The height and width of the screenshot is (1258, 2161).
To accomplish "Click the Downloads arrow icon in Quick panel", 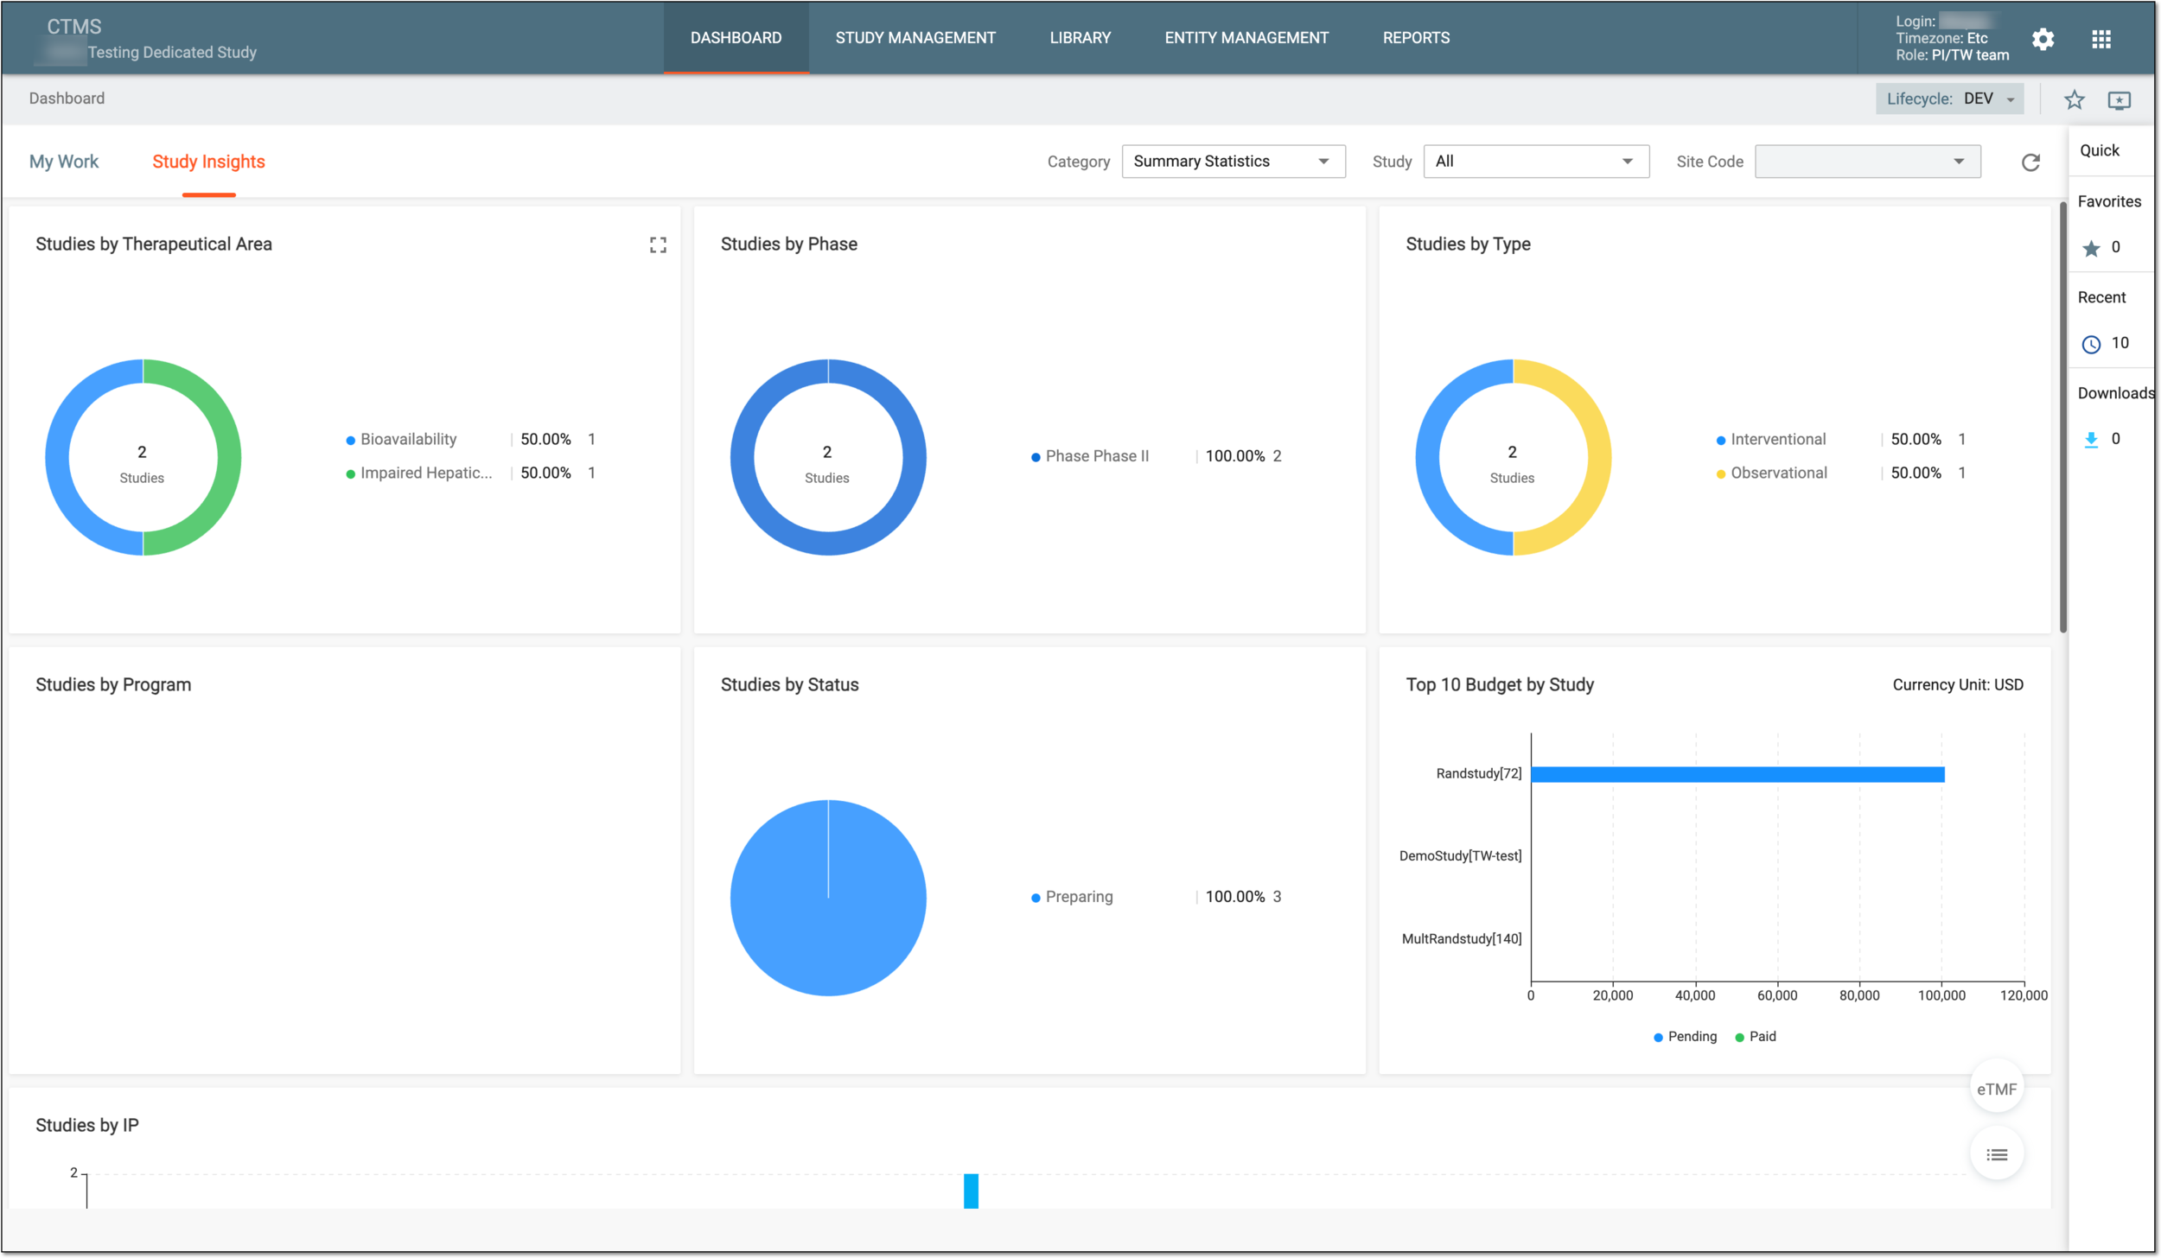I will tap(2090, 440).
